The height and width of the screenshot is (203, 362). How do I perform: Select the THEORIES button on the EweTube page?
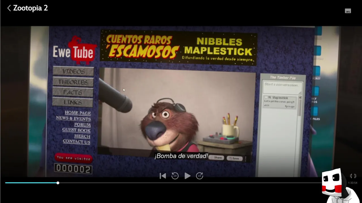tap(73, 82)
